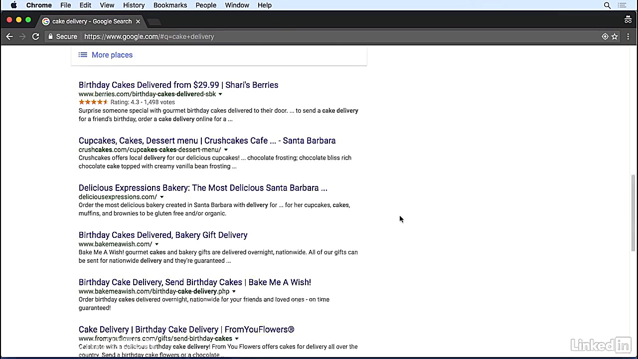Expand options for www.bakemeawish.com/ result URL
Viewport: 638px width, 359px height.
point(157,244)
